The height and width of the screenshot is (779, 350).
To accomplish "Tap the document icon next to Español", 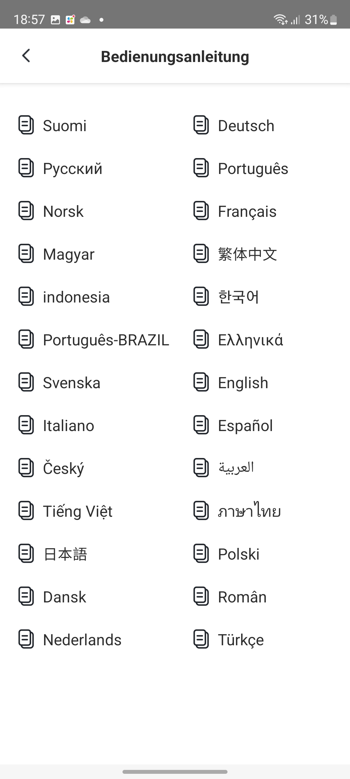I will [201, 425].
